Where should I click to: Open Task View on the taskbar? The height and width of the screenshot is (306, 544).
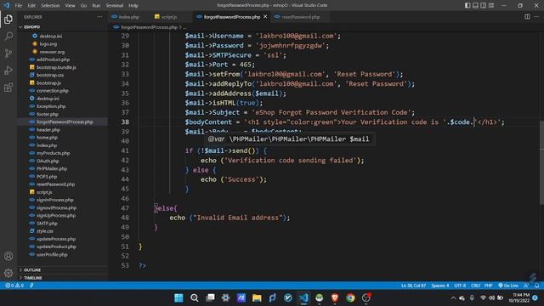click(x=210, y=297)
